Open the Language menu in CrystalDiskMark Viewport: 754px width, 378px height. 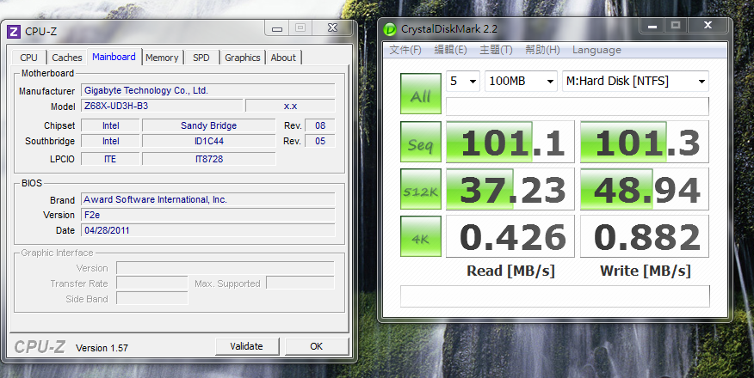click(596, 50)
